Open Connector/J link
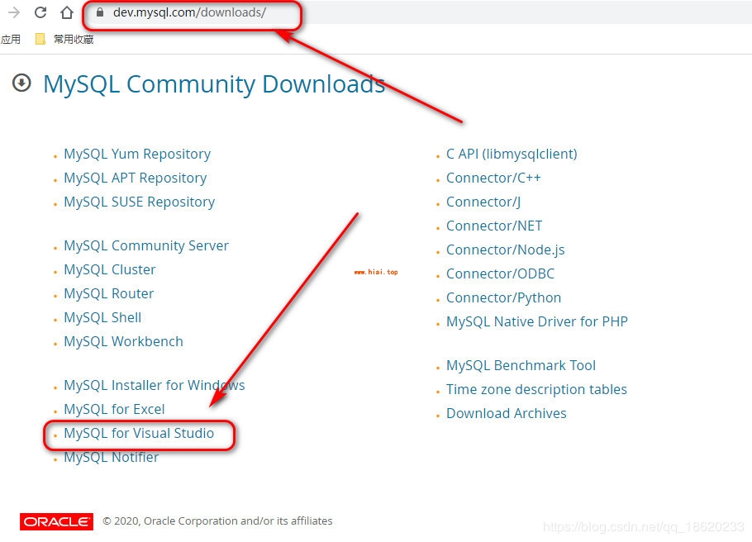The width and height of the screenshot is (752, 542). [x=483, y=202]
